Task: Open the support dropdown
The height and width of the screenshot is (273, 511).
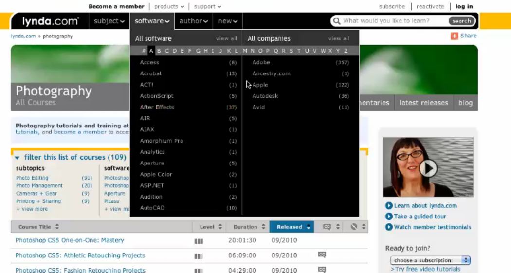Action: [207, 6]
